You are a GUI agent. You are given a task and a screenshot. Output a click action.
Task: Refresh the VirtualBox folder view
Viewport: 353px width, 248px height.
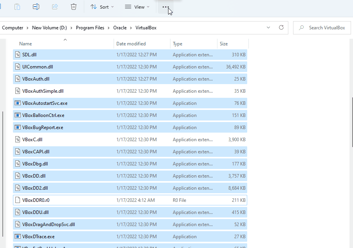point(281,28)
